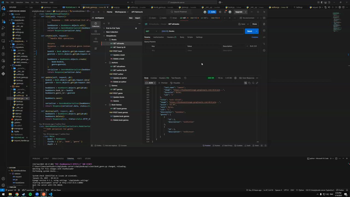Open book_genre.py in VS Code views folder
Screen dimensions: 350x197
click(x=20, y=99)
